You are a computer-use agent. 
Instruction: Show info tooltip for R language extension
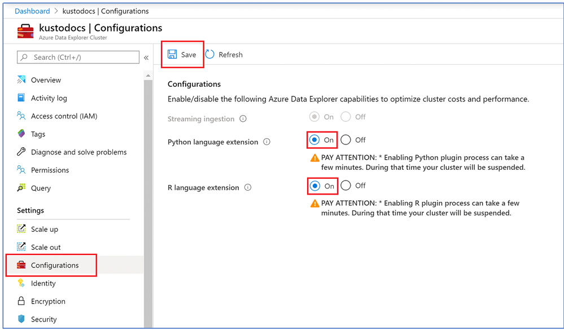248,188
